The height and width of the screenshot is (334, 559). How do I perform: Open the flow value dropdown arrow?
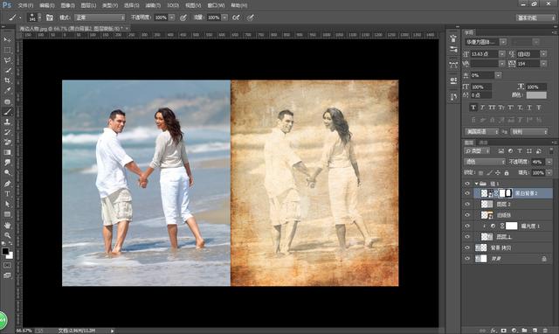224,17
